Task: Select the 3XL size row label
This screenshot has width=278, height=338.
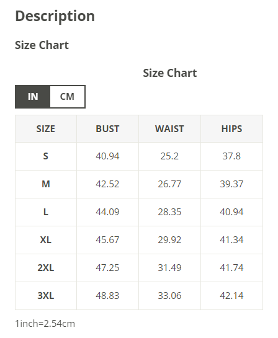Action: point(46,296)
